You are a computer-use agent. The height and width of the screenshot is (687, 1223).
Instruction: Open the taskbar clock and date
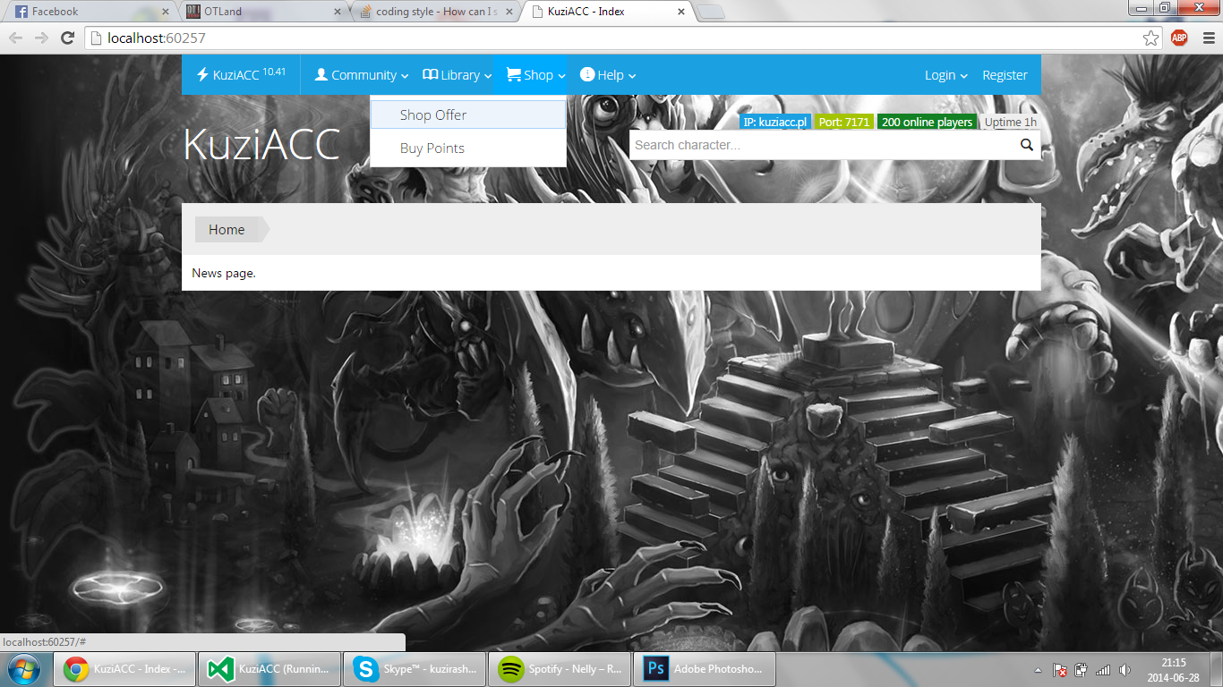point(1174,669)
